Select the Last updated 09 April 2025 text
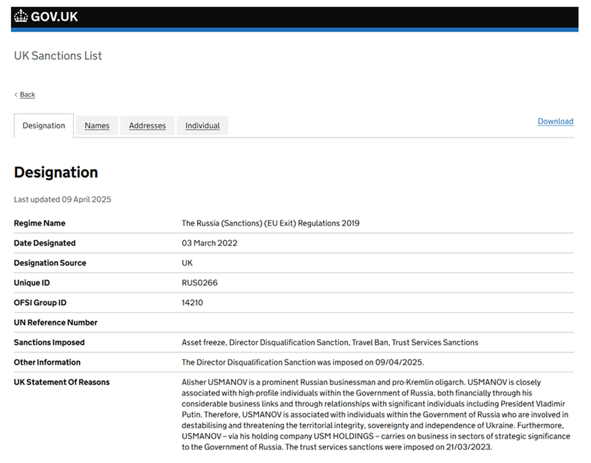This screenshot has height=463, width=591. (63, 199)
